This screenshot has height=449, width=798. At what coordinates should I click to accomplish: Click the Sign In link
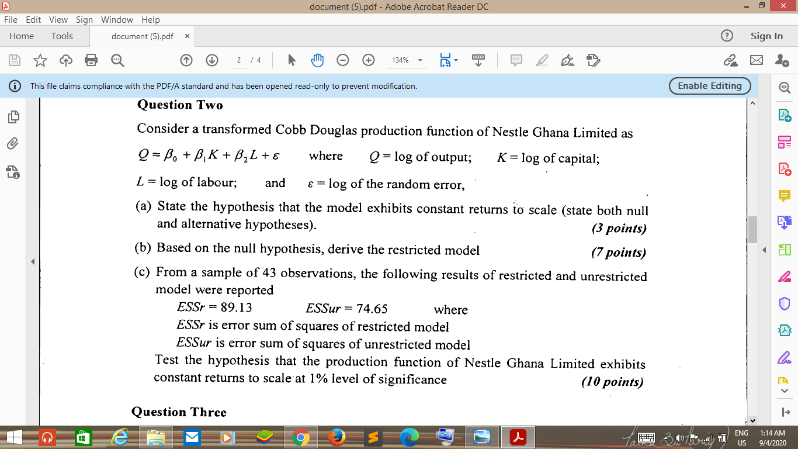pos(766,36)
